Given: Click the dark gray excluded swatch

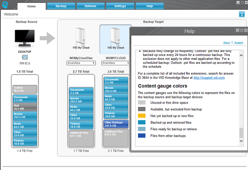Looking at the screenshot, I should 142,109.
